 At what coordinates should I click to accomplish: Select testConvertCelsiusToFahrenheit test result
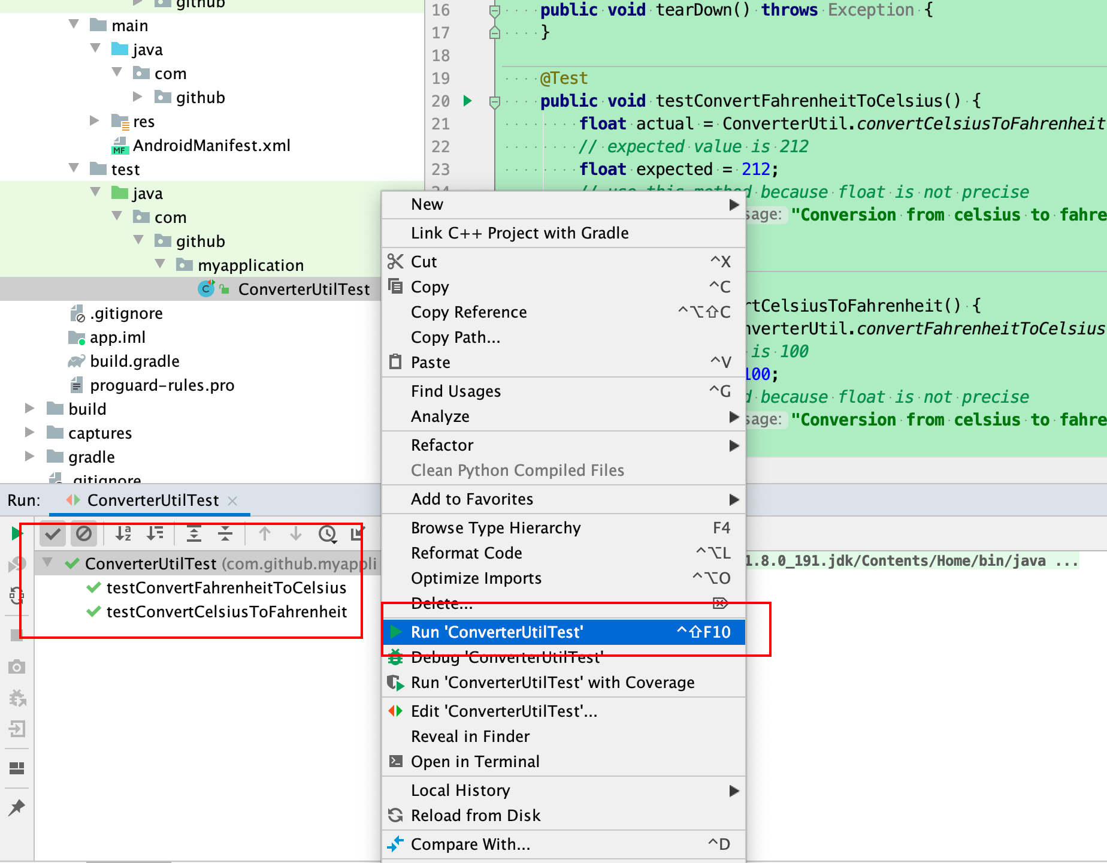coord(226,611)
